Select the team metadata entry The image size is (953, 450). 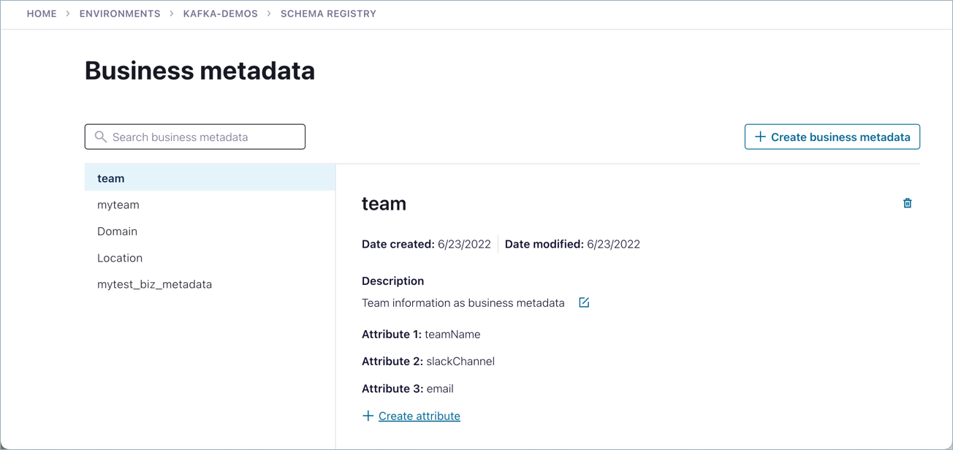point(110,178)
